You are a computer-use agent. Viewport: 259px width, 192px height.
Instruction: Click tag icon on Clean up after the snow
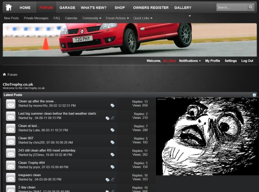pyautogui.click(x=112, y=106)
